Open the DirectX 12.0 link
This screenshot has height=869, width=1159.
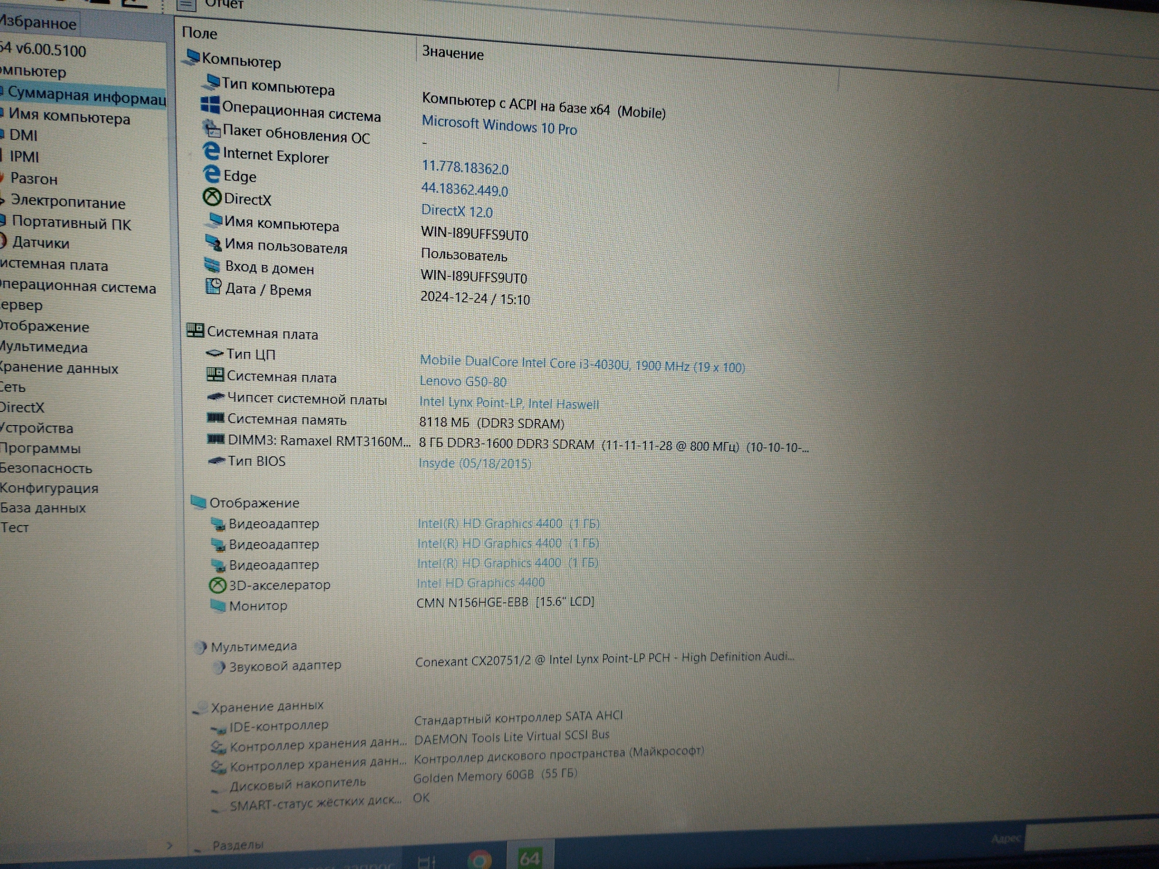(457, 211)
